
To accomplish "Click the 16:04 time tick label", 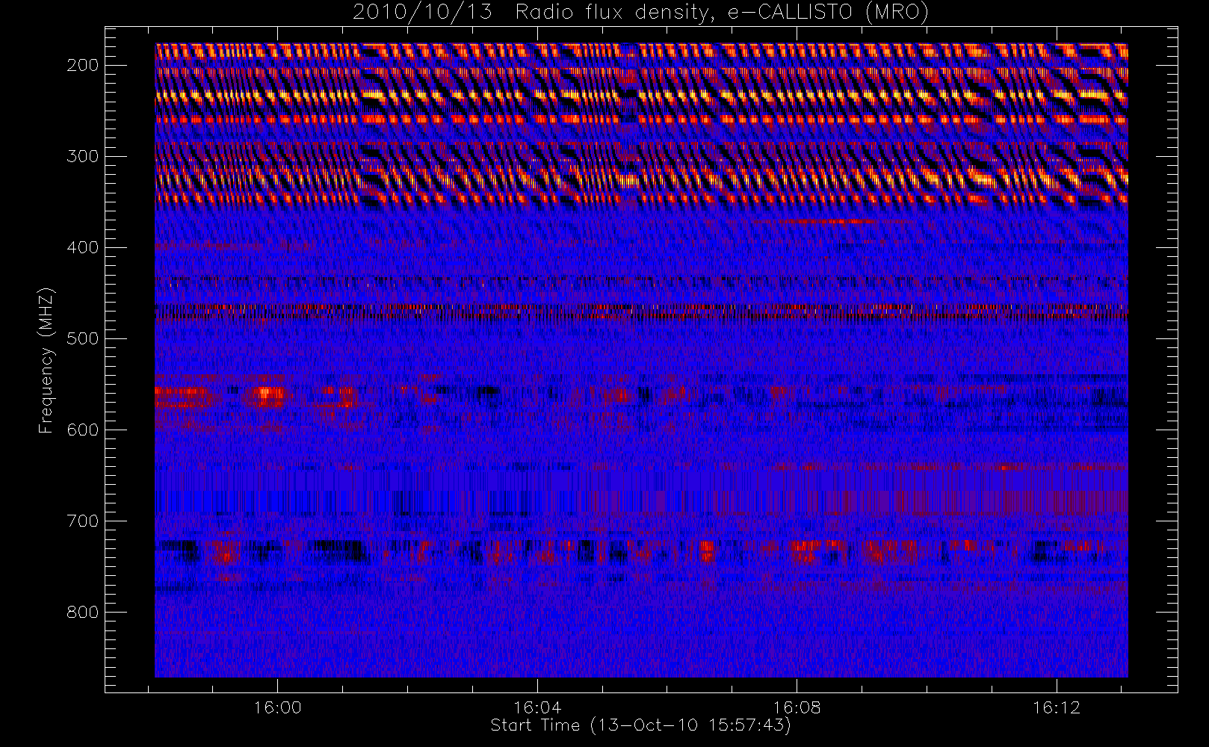I will pyautogui.click(x=537, y=707).
